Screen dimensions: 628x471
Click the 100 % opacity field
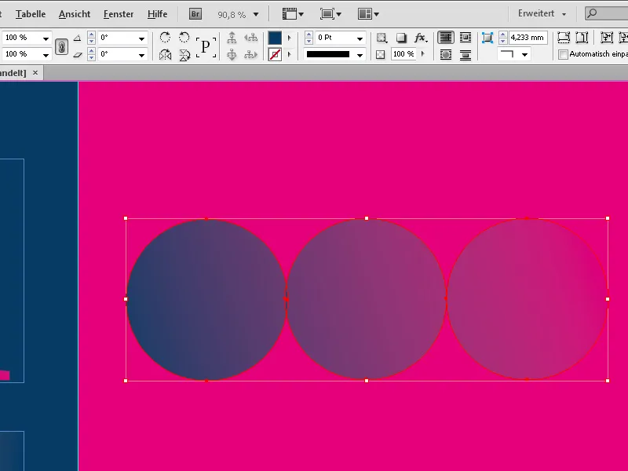coord(403,54)
